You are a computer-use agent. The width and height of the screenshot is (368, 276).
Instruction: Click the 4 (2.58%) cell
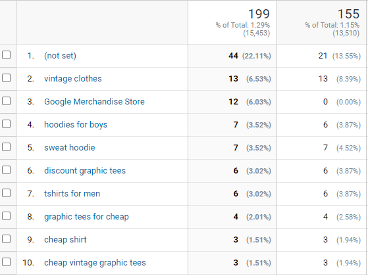tap(321, 217)
